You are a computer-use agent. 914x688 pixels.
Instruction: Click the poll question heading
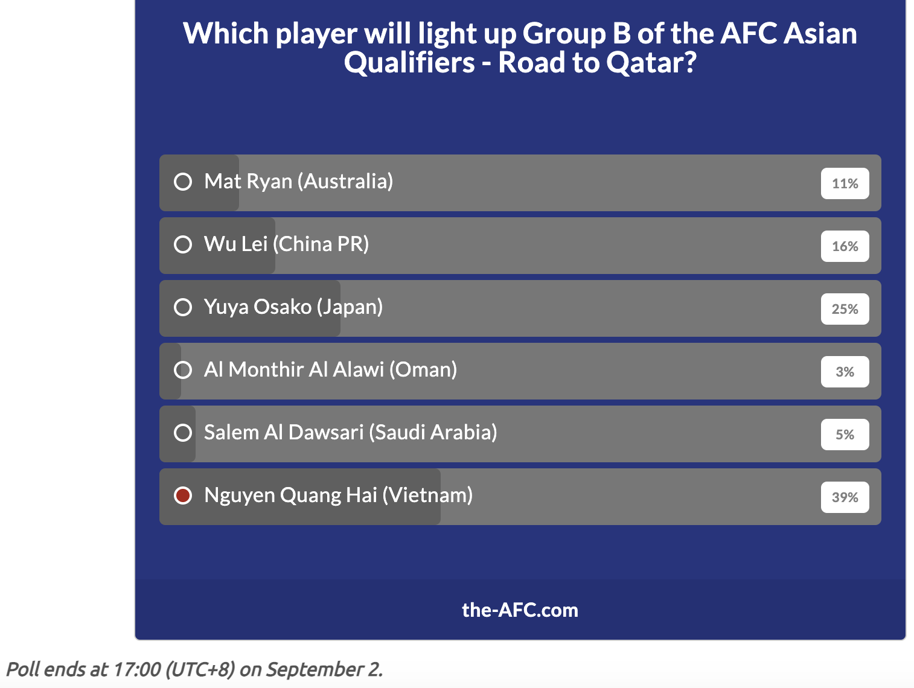coord(520,48)
